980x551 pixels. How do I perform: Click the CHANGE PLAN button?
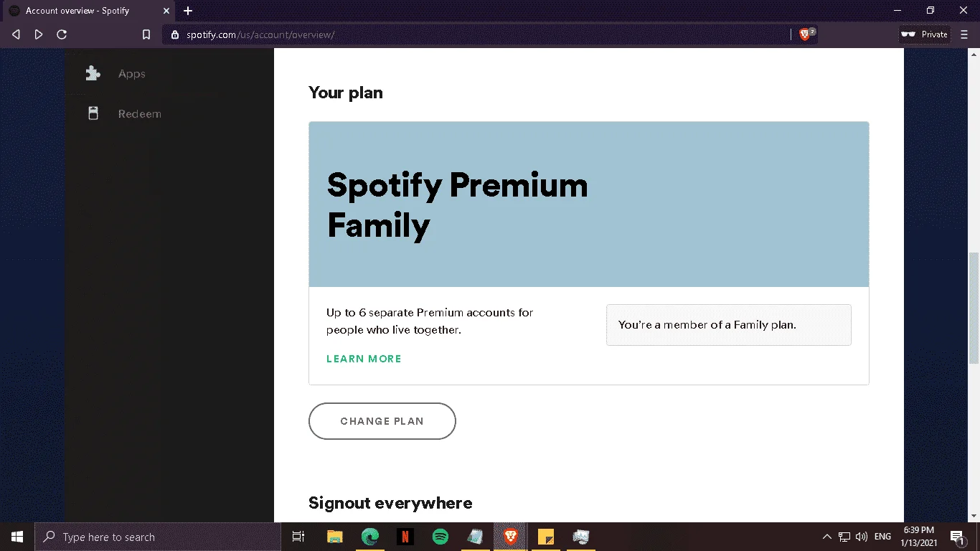pos(382,421)
